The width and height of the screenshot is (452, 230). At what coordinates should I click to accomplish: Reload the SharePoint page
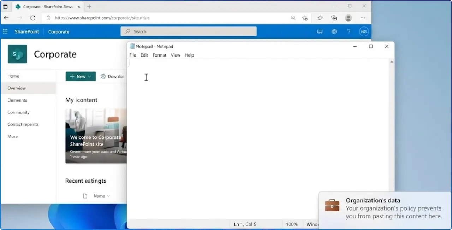32,18
